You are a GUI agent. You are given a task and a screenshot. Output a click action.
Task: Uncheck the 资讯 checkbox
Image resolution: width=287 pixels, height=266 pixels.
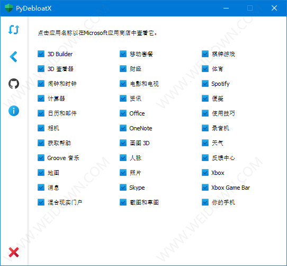[x=123, y=99]
